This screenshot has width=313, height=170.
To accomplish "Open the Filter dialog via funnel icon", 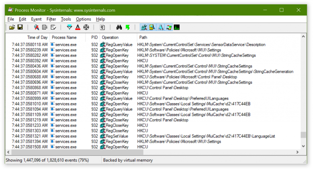I will [x=69, y=27].
